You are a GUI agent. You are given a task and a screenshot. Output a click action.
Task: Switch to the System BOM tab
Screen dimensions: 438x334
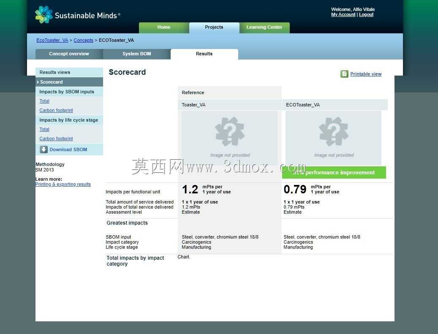click(x=137, y=54)
